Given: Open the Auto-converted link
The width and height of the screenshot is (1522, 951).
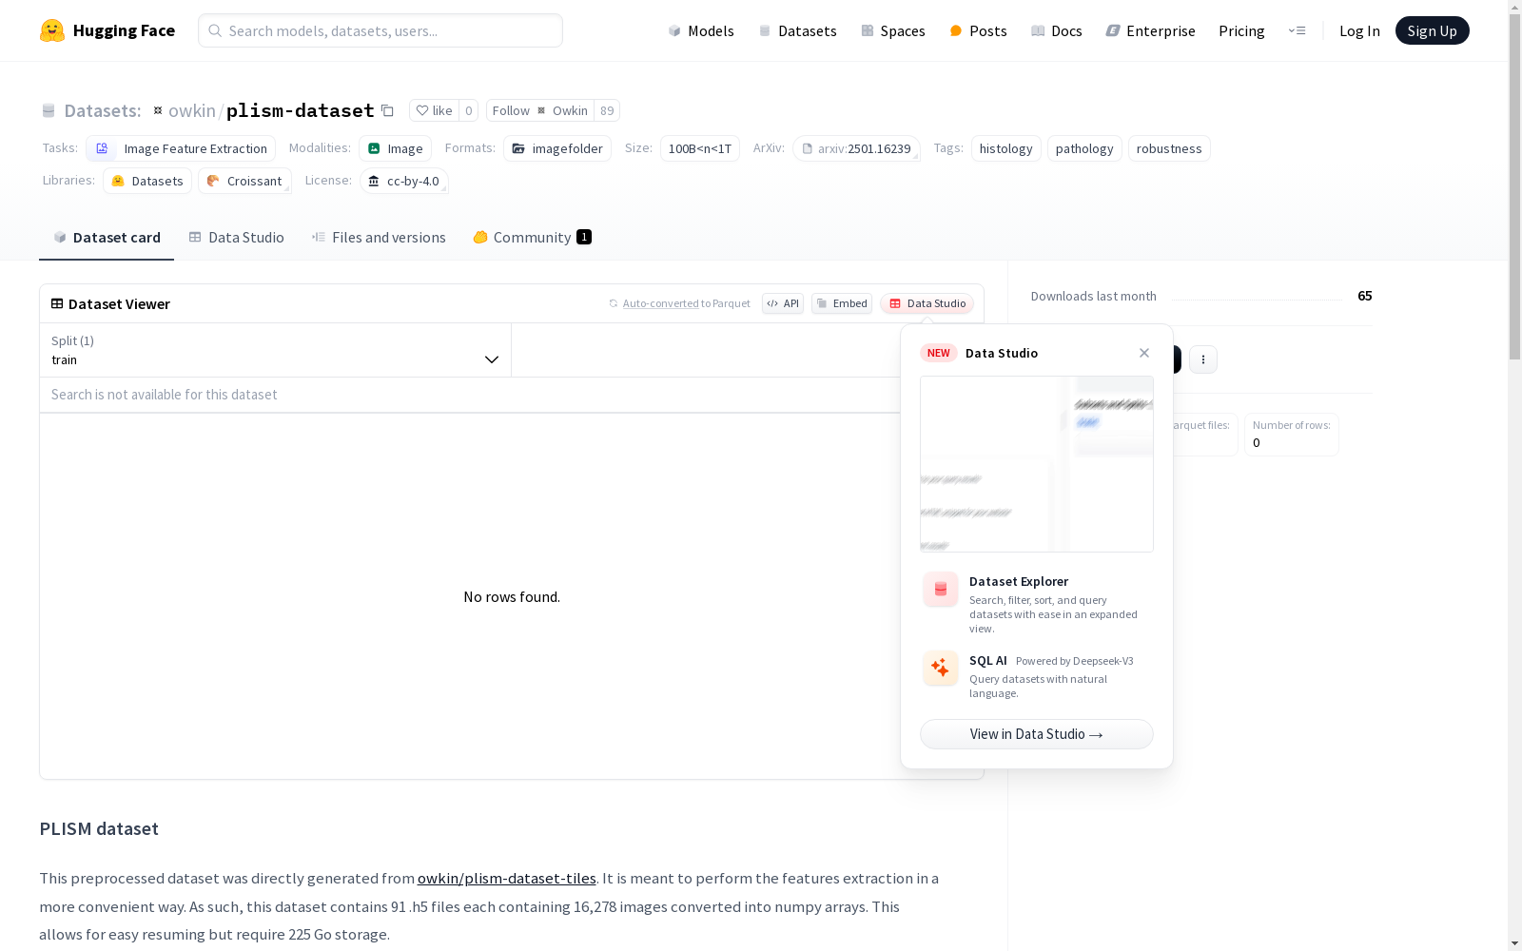Looking at the screenshot, I should (x=661, y=303).
